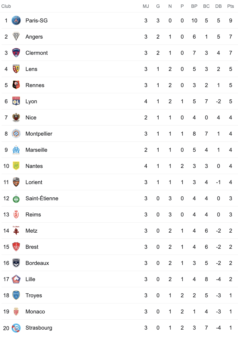Click the Troyes team name
Viewport: 238px width, 339px height.
coord(34,295)
